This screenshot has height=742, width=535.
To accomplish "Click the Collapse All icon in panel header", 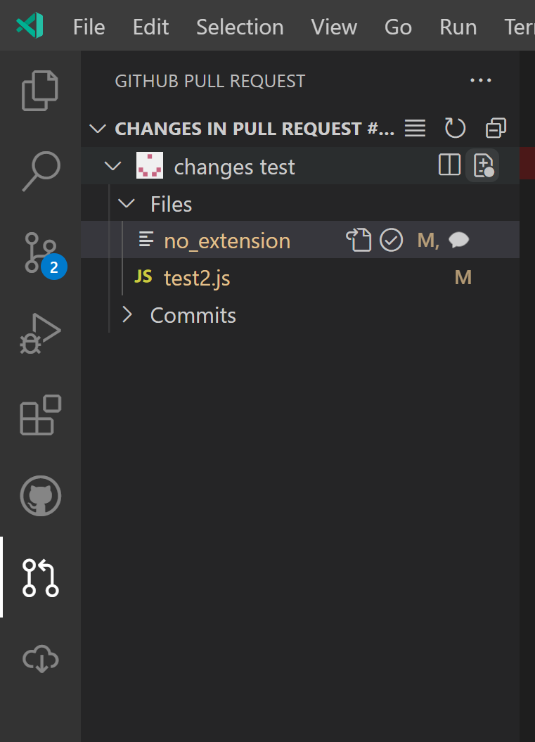I will pyautogui.click(x=496, y=128).
